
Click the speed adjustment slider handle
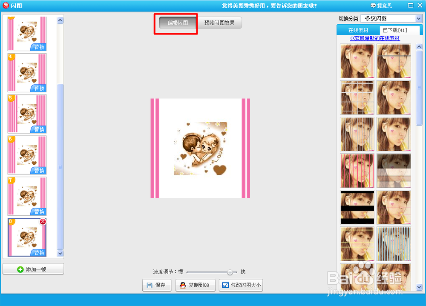[230, 272]
